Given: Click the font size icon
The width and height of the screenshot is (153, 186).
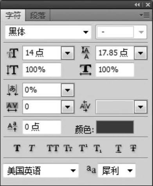Looking at the screenshot, I should [x=13, y=53].
